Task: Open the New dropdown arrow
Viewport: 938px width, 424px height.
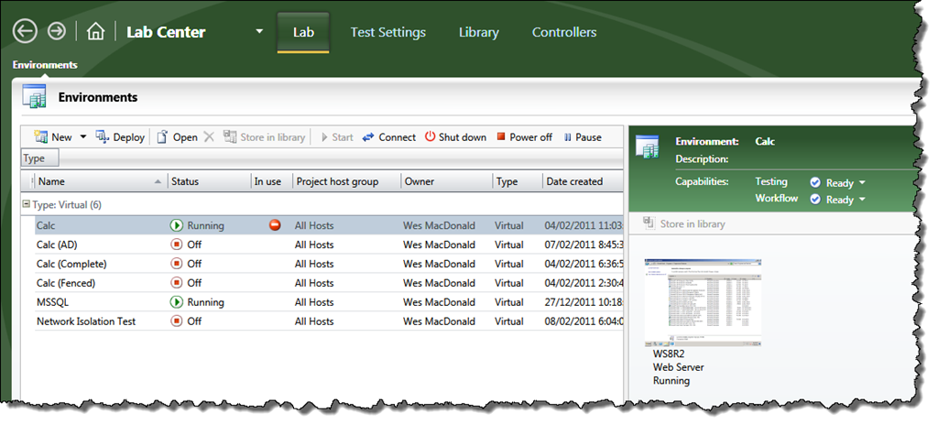Action: click(83, 137)
